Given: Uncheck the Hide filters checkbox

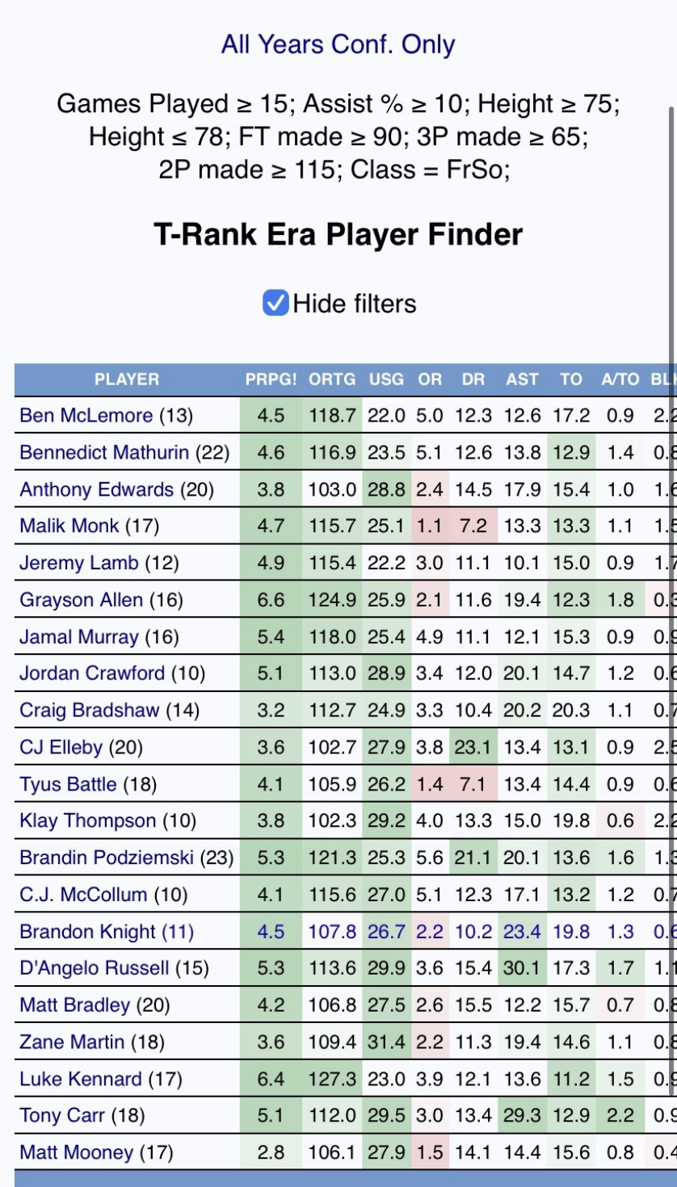Looking at the screenshot, I should click(x=275, y=304).
